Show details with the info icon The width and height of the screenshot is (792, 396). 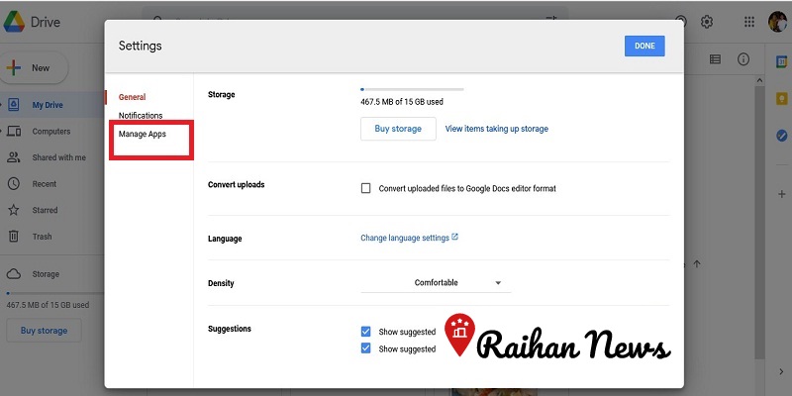[x=743, y=59]
